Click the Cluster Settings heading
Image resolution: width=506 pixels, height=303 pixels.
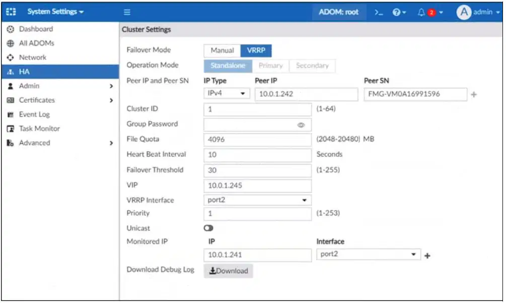pyautogui.click(x=146, y=29)
